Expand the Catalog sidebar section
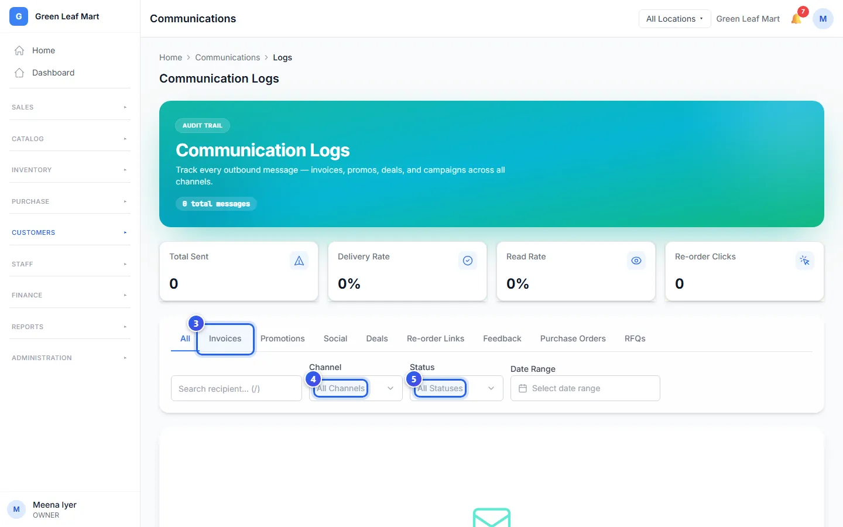The height and width of the screenshot is (527, 843). (x=70, y=139)
